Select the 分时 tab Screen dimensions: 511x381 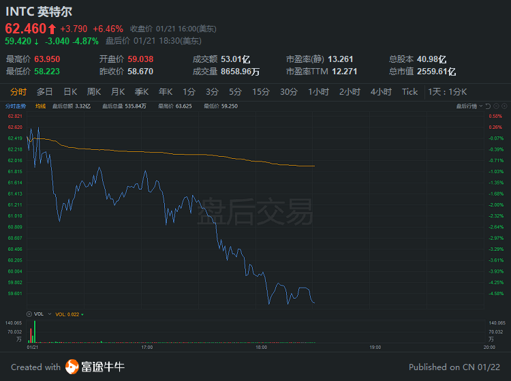18,92
